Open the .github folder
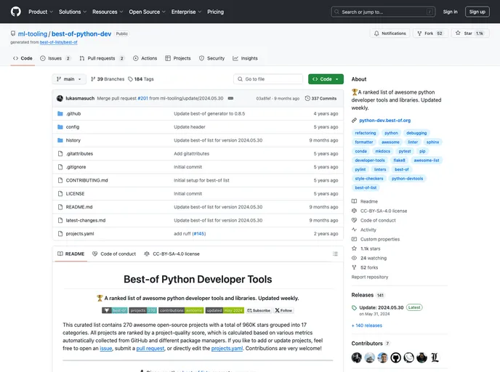The image size is (500, 372). click(73, 113)
